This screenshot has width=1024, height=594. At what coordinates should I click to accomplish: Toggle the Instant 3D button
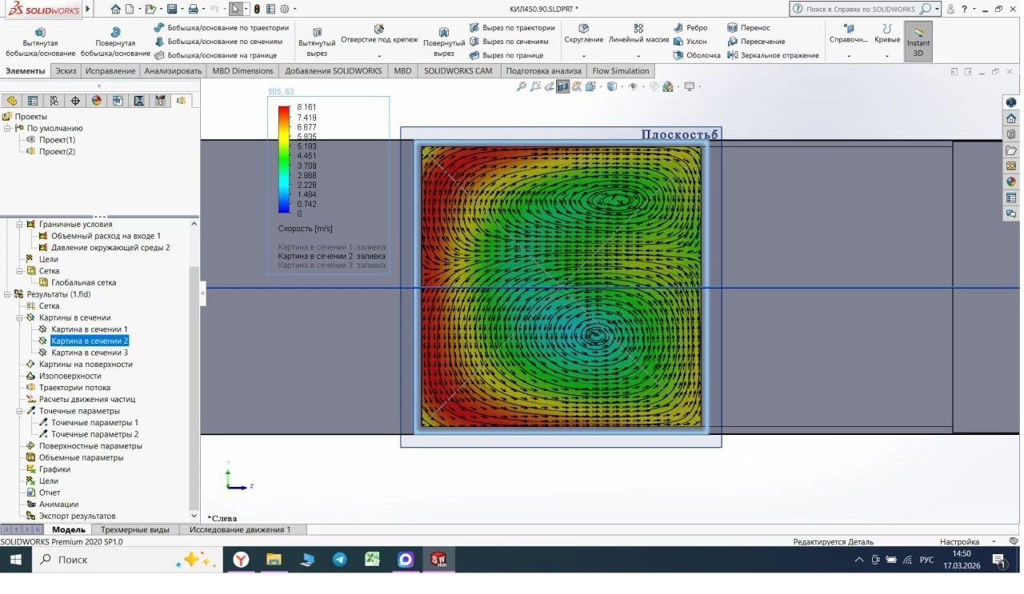[x=918, y=40]
